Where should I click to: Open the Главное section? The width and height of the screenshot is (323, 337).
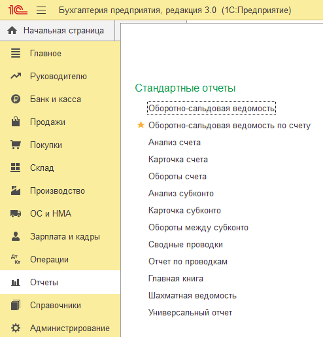[x=60, y=53]
